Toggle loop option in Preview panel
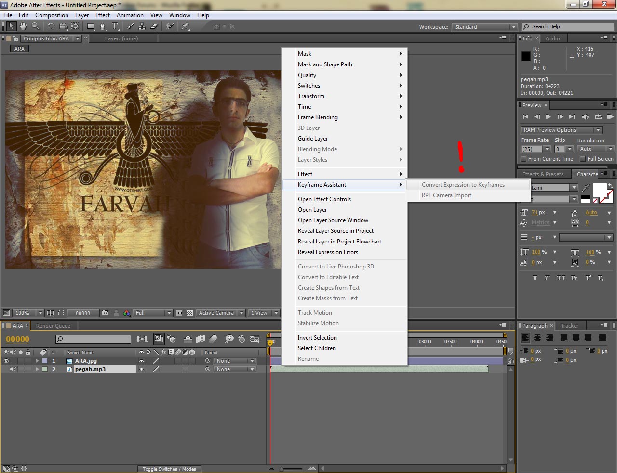Viewport: 617px width, 473px height. pyautogui.click(x=598, y=116)
